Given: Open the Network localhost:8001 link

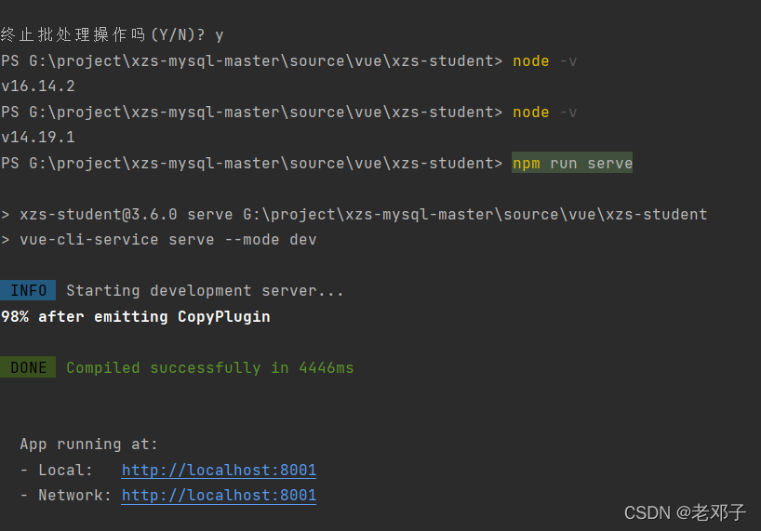Looking at the screenshot, I should click(x=219, y=496).
